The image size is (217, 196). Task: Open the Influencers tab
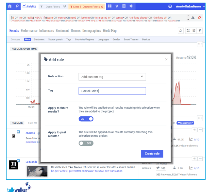(x=46, y=31)
